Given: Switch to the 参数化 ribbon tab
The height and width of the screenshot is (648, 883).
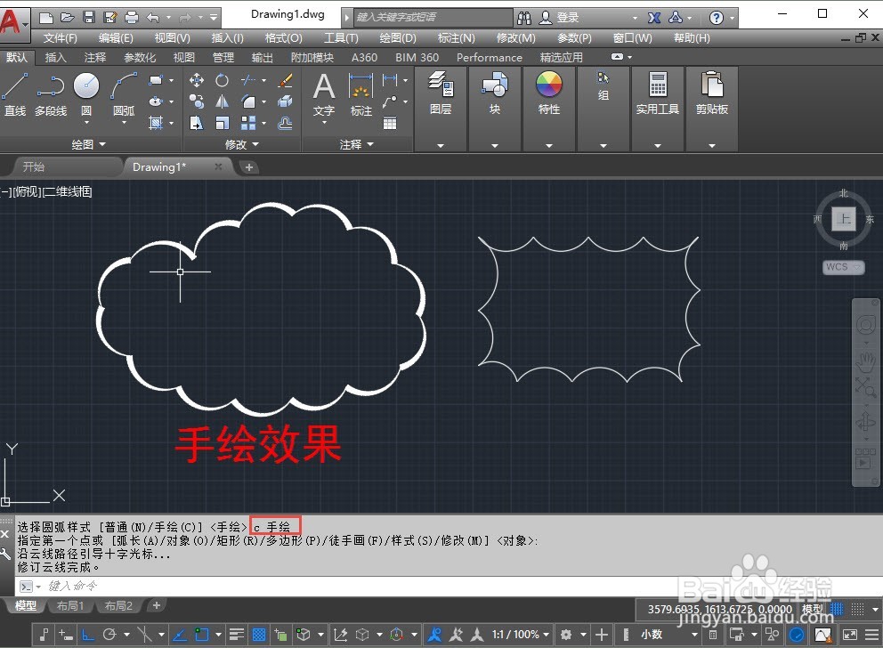Looking at the screenshot, I should [x=140, y=58].
